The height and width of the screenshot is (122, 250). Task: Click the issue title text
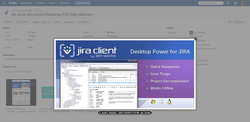52,14
